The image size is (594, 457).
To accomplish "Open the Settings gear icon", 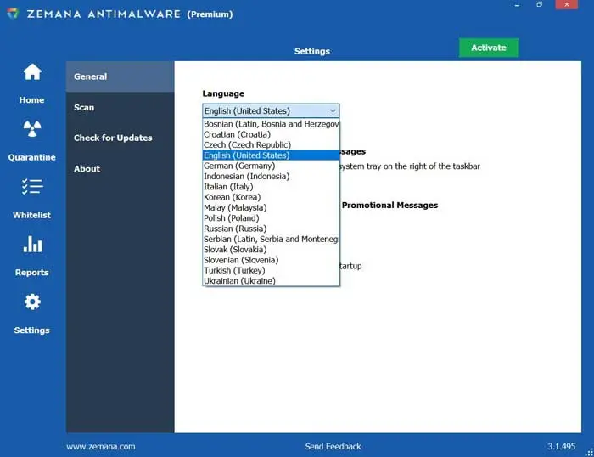I will [32, 302].
